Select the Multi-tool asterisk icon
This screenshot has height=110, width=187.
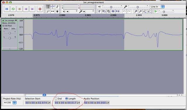[57, 11]
